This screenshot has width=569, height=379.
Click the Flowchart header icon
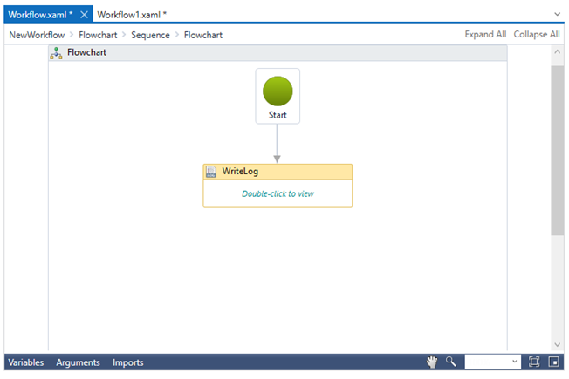tap(57, 53)
